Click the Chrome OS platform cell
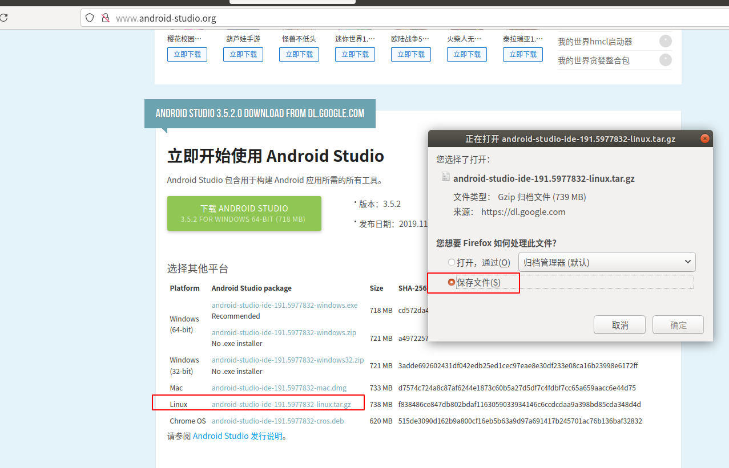Viewport: 729px width, 468px height. point(188,421)
